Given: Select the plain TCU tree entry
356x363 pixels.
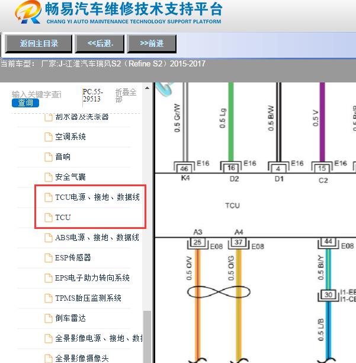Looking at the screenshot, I should pos(63,217).
